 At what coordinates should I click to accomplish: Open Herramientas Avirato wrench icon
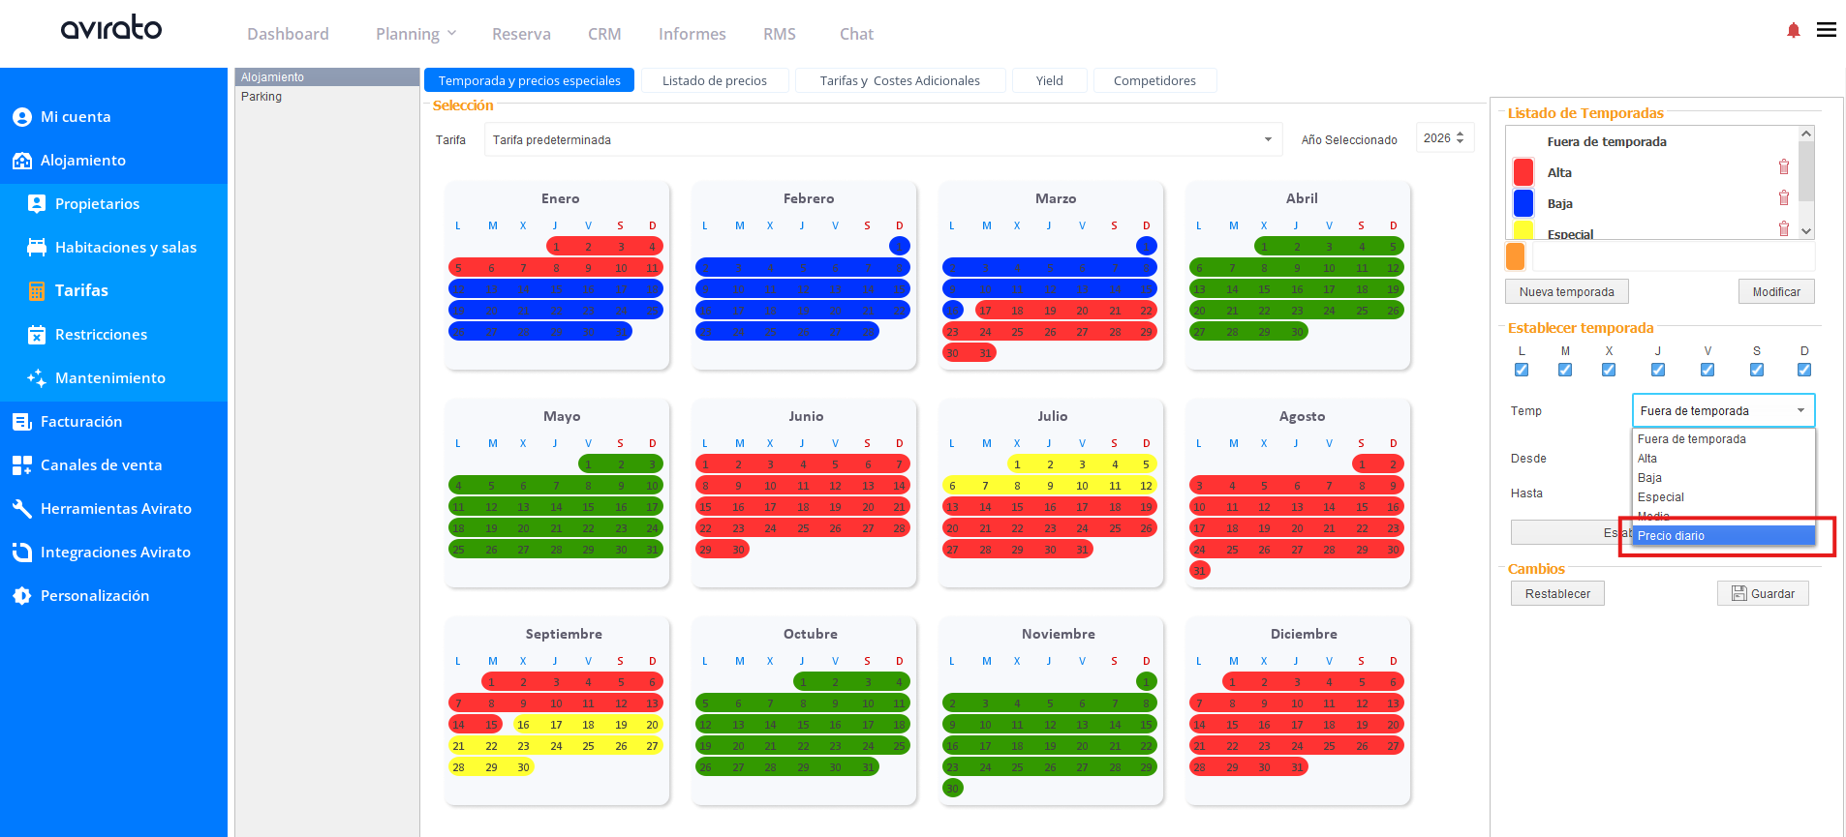tap(22, 509)
